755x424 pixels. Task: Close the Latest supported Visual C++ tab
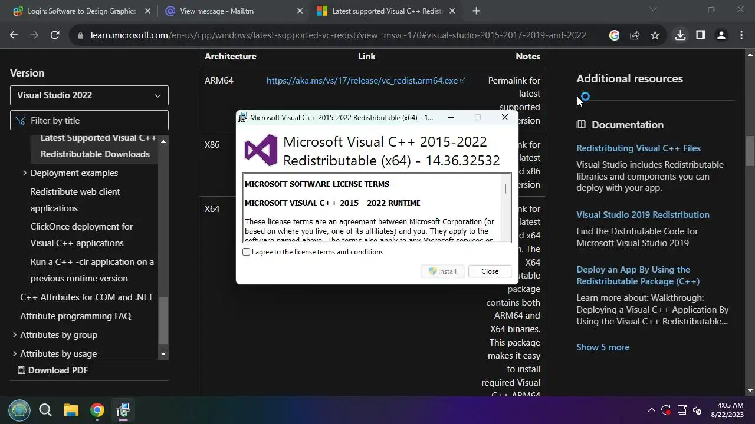tap(452, 11)
